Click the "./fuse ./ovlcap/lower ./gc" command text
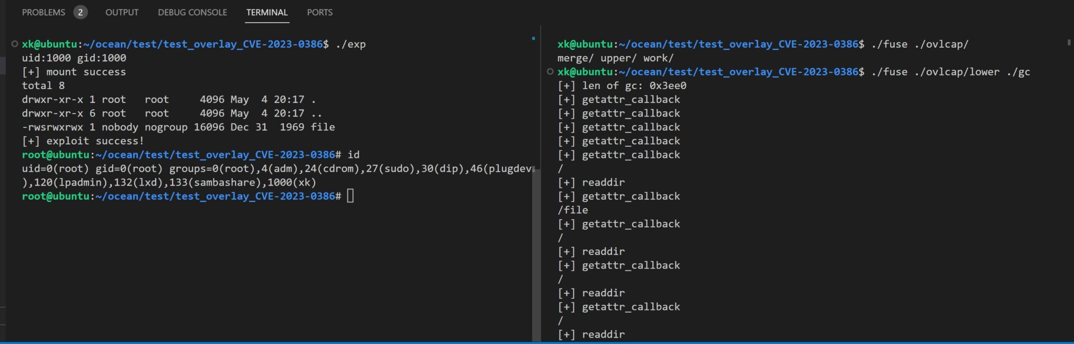 click(x=950, y=71)
